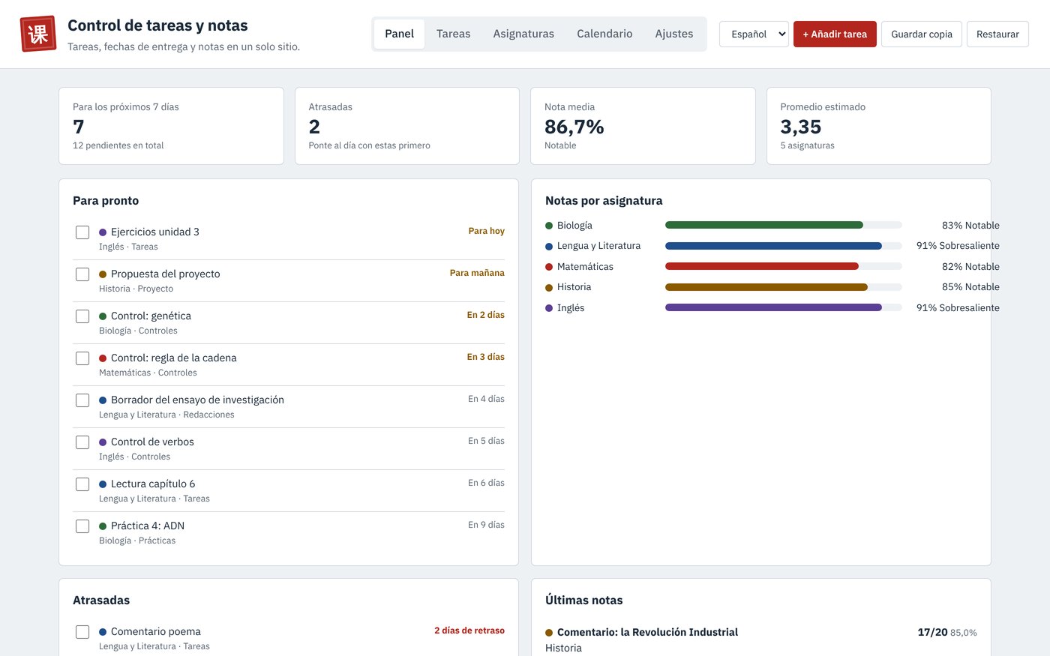Click the red app logo icon
The height and width of the screenshot is (656, 1050).
pos(38,34)
